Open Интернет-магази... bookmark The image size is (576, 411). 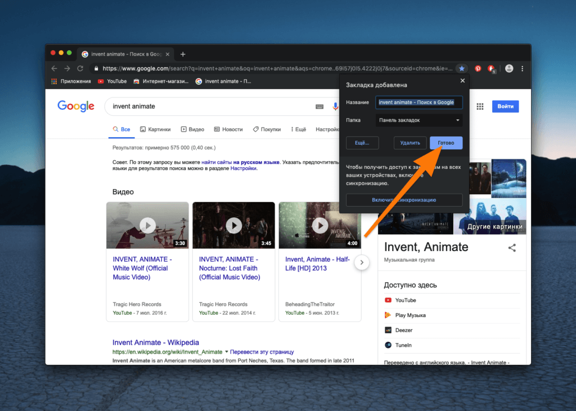[161, 81]
